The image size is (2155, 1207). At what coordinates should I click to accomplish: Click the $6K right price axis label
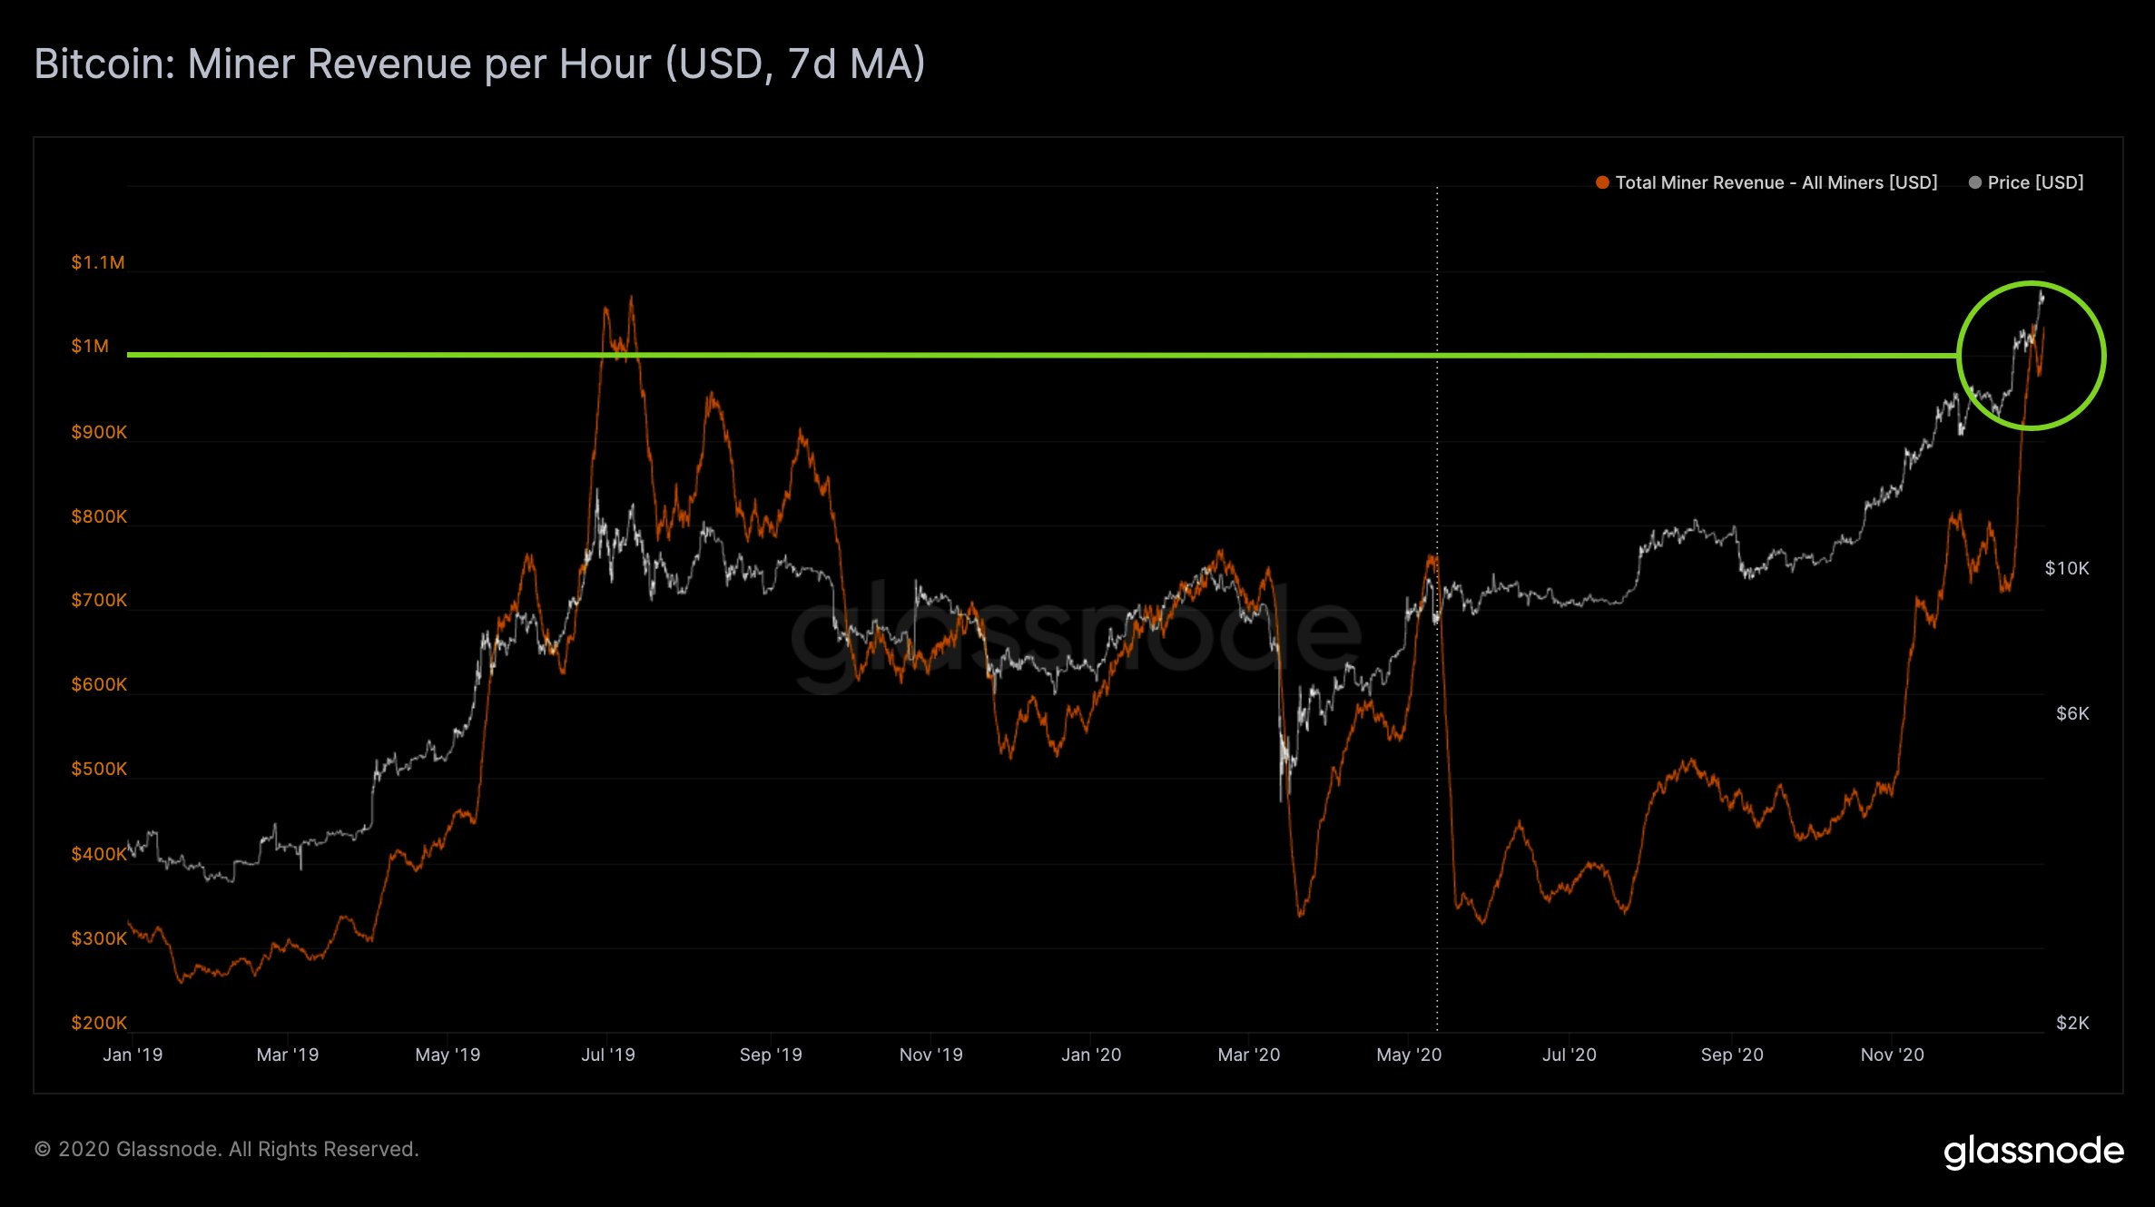click(x=2072, y=713)
